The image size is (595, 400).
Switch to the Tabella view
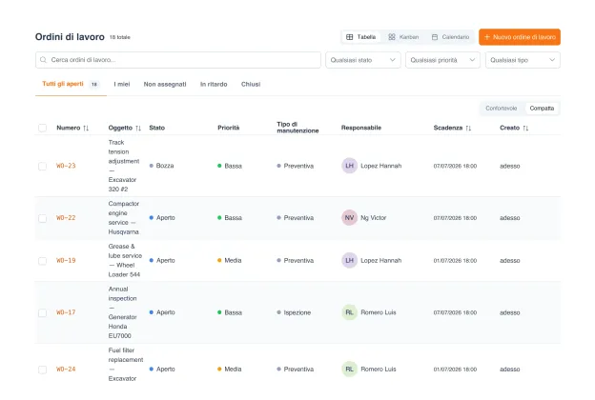360,37
